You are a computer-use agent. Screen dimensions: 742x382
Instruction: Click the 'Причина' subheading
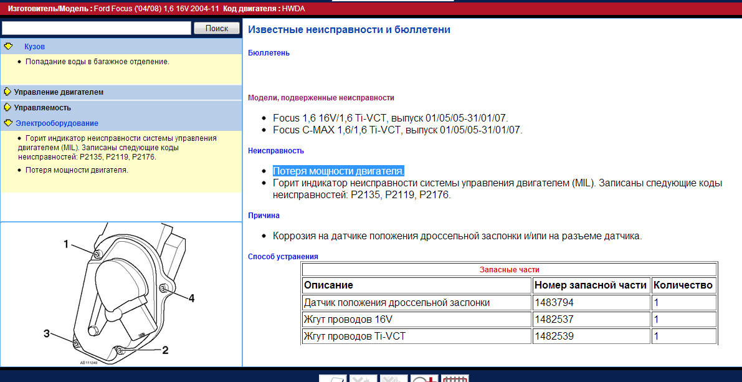264,216
